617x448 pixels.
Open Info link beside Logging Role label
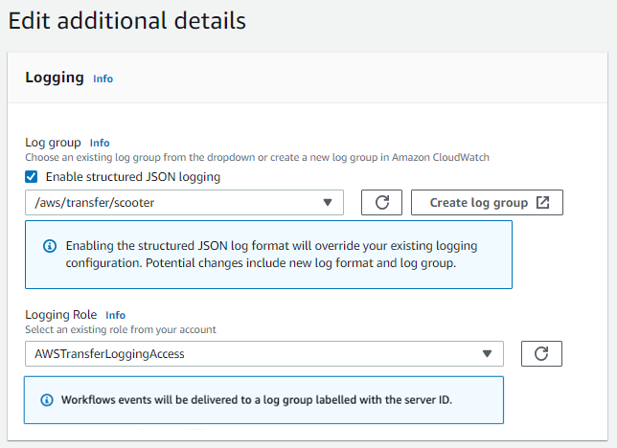click(115, 314)
